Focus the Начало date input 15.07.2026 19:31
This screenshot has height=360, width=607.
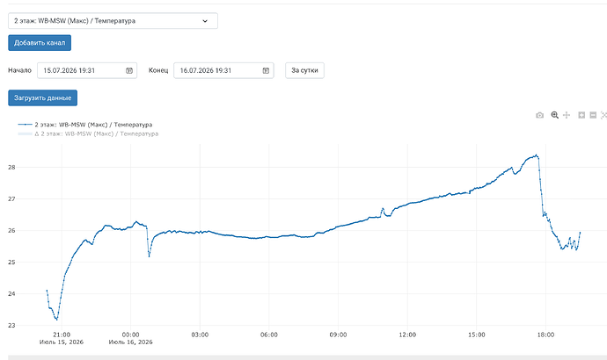87,71
